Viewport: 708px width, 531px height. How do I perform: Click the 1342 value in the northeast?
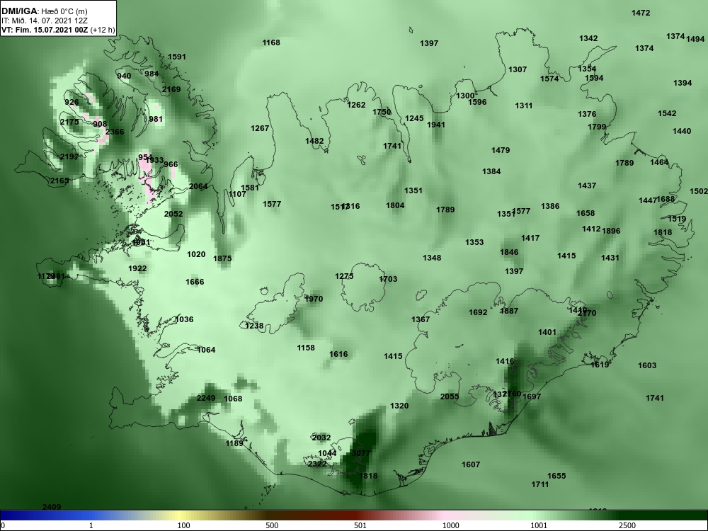[588, 38]
